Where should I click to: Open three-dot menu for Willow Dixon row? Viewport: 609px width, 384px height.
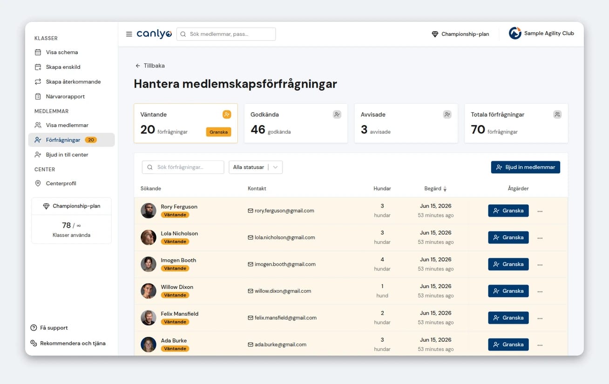540,291
